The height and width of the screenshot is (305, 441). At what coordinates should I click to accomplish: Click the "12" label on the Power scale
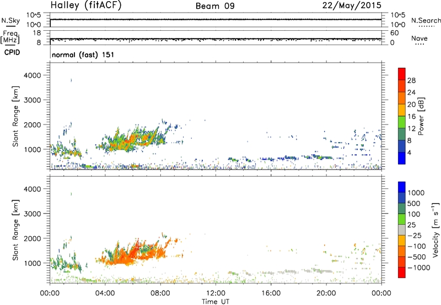(x=411, y=129)
